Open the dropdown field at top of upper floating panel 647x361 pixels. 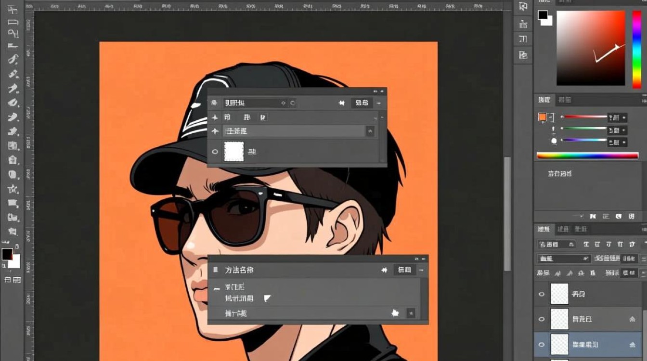tap(255, 103)
